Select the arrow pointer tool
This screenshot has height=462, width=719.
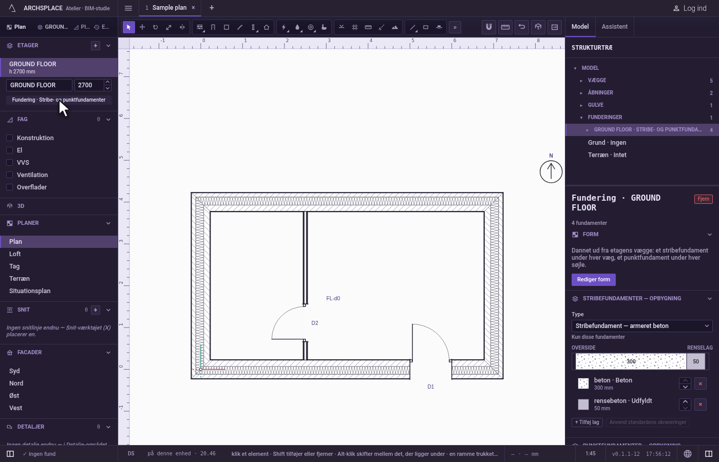point(129,27)
